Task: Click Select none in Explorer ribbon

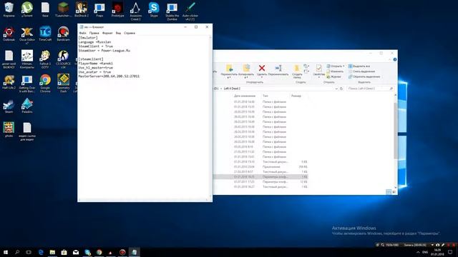Action: [361, 71]
